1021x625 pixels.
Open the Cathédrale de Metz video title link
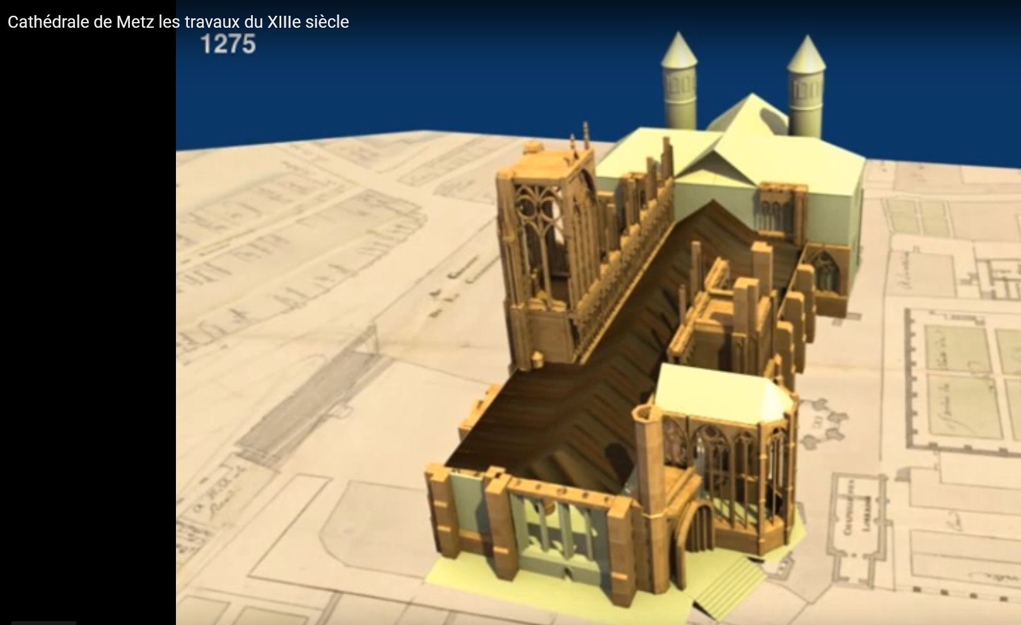pos(178,22)
